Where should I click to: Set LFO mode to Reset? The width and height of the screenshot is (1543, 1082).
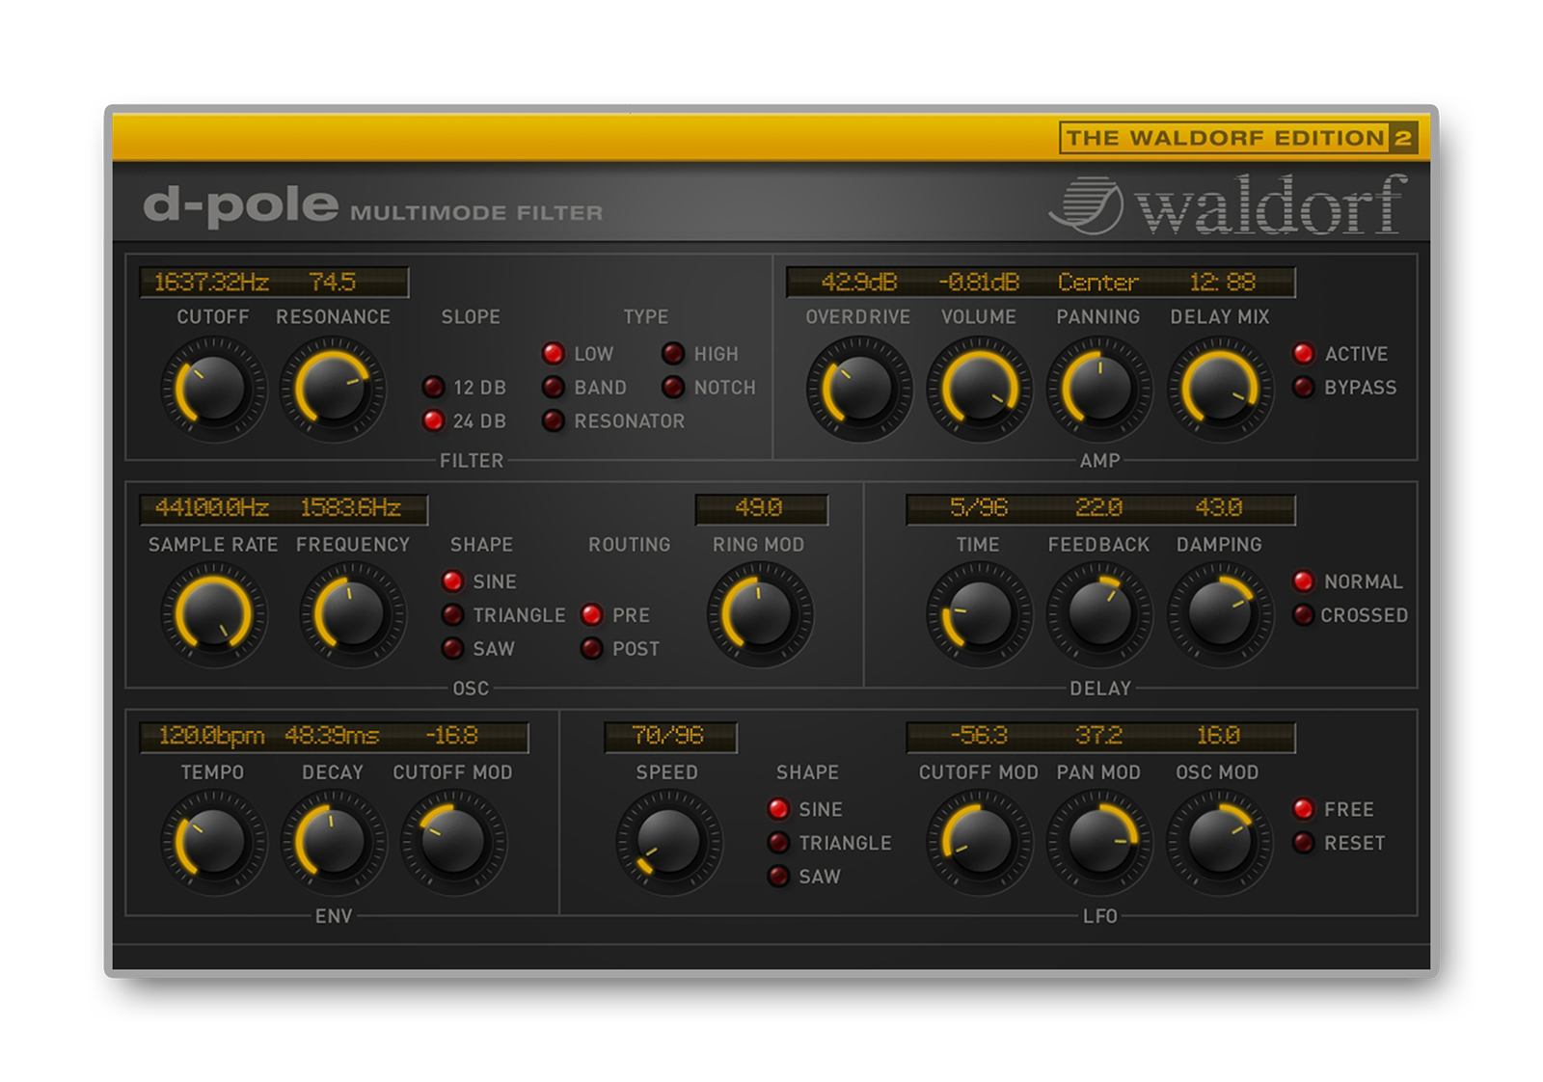tap(1304, 843)
